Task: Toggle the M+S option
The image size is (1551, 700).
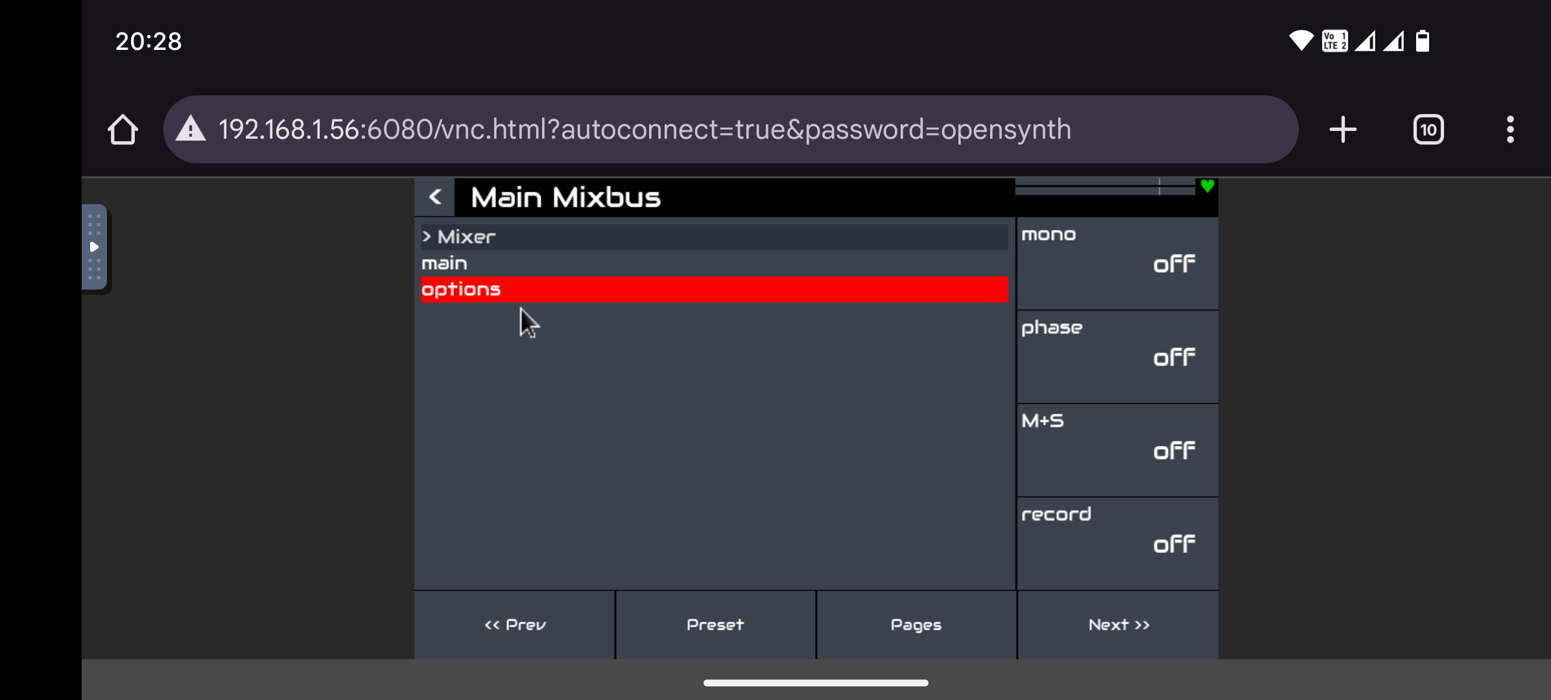Action: pos(1117,450)
